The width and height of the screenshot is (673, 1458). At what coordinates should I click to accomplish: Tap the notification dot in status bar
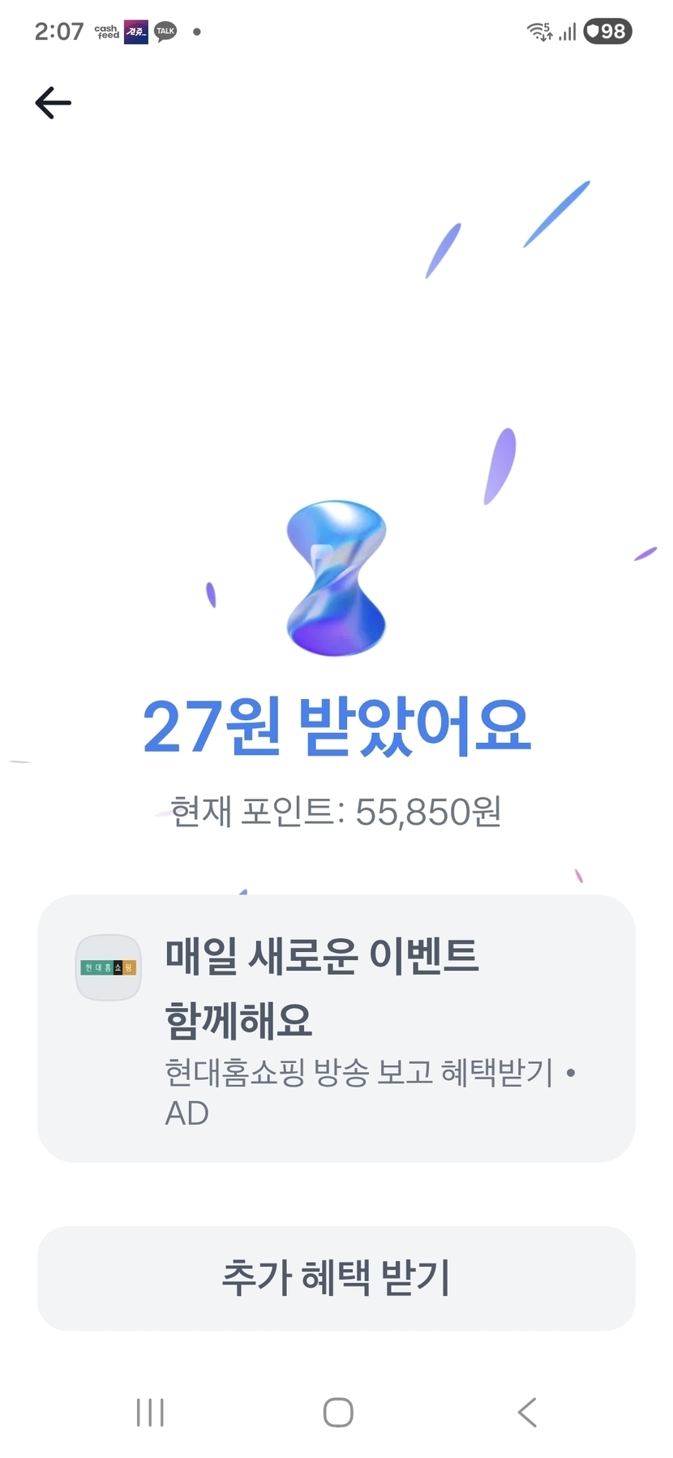[x=196, y=32]
